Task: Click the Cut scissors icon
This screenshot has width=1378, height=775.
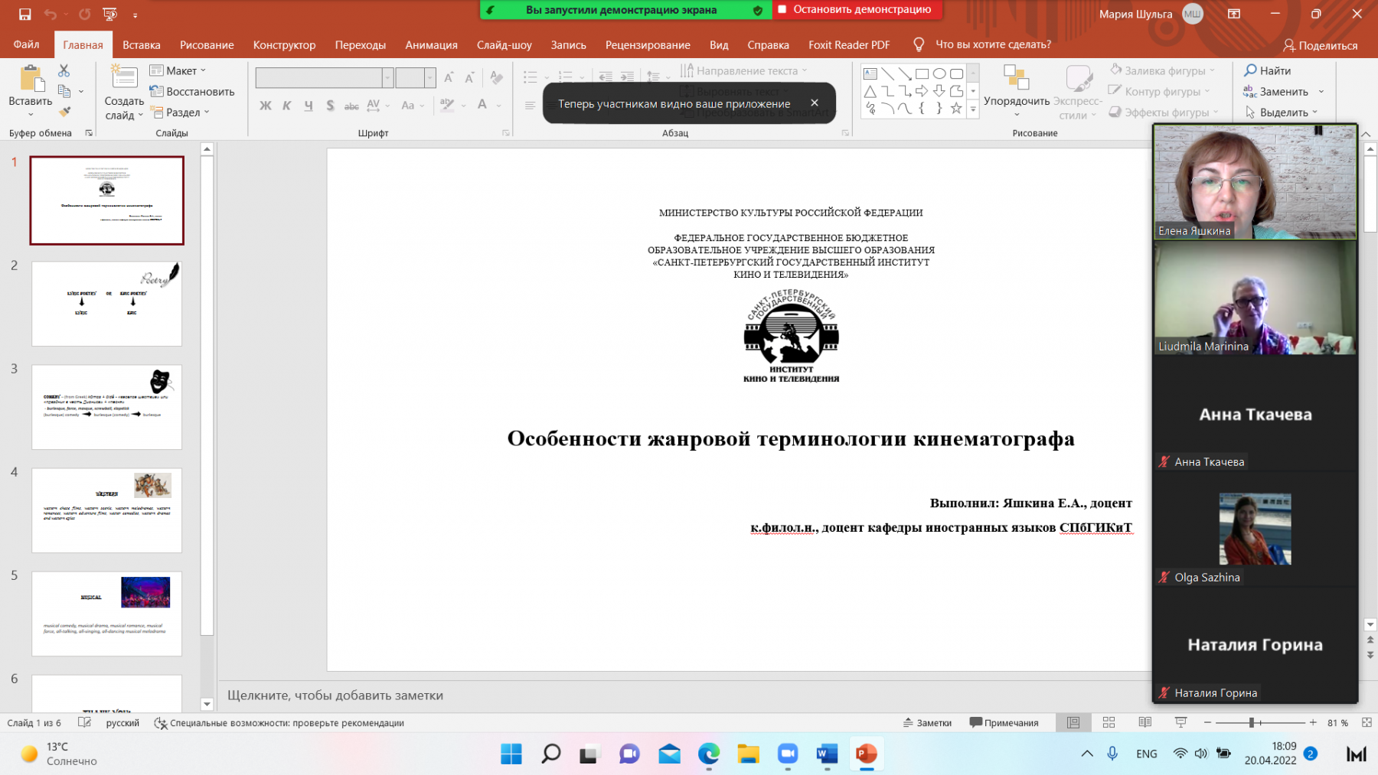Action: coord(64,70)
